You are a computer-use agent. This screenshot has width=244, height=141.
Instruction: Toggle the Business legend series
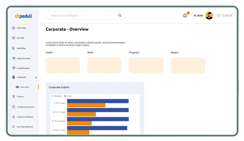click(57, 96)
